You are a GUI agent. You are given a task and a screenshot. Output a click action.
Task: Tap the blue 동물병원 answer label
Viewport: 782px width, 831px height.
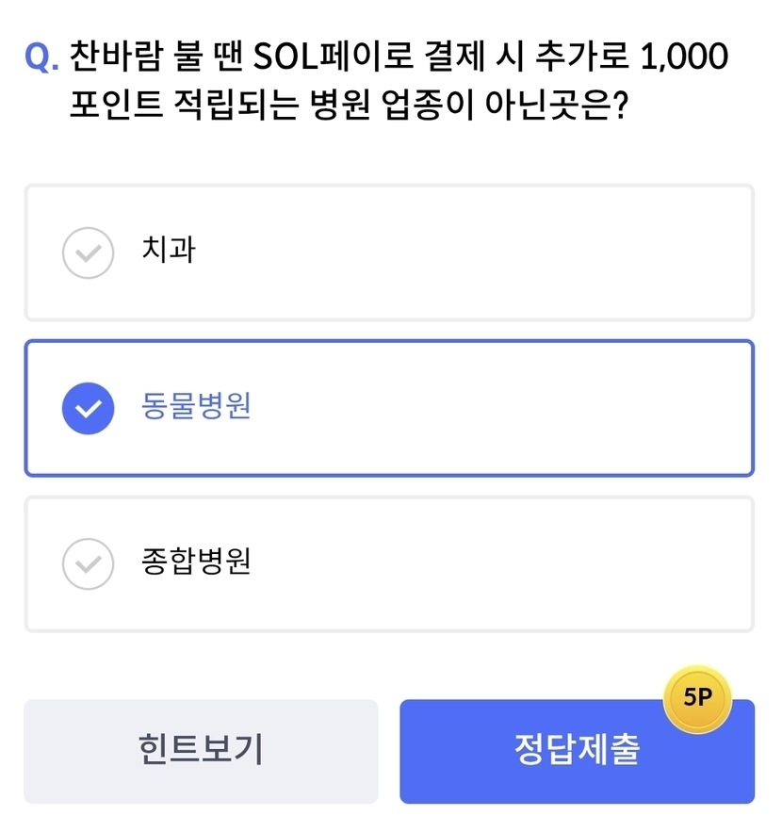[x=196, y=407]
